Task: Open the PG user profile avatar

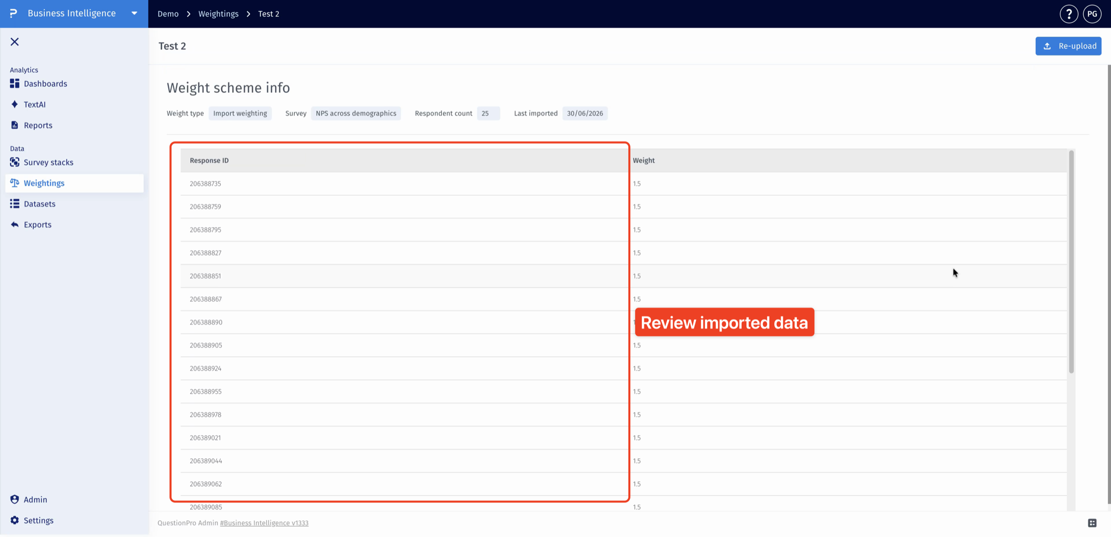Action: 1092,14
